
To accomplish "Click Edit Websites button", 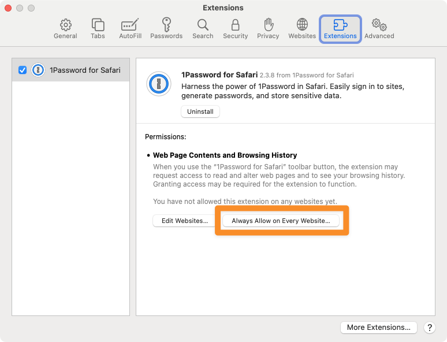I will pos(185,221).
